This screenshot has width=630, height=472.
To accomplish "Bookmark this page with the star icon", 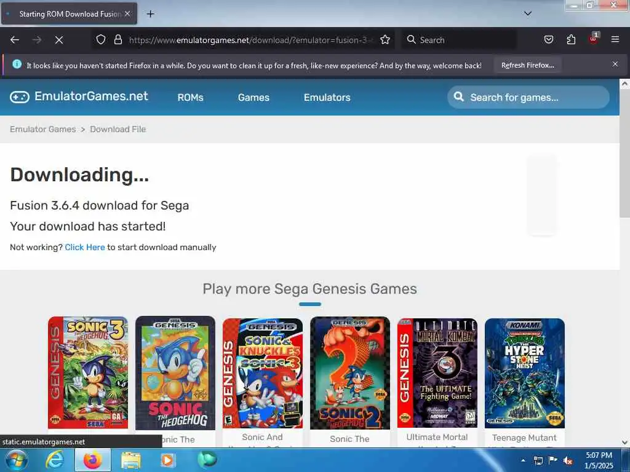I will click(x=385, y=40).
